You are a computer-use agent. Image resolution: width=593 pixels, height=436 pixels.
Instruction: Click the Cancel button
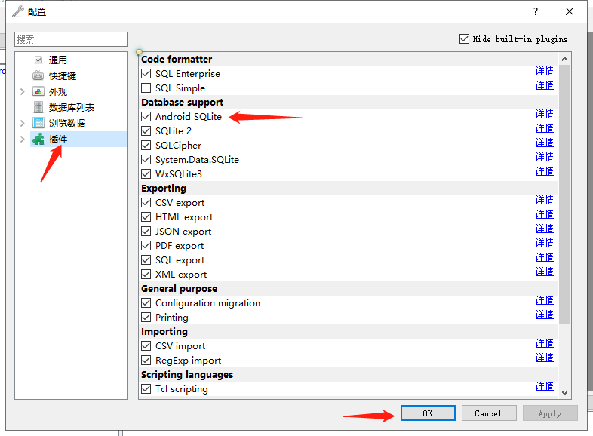coord(489,413)
